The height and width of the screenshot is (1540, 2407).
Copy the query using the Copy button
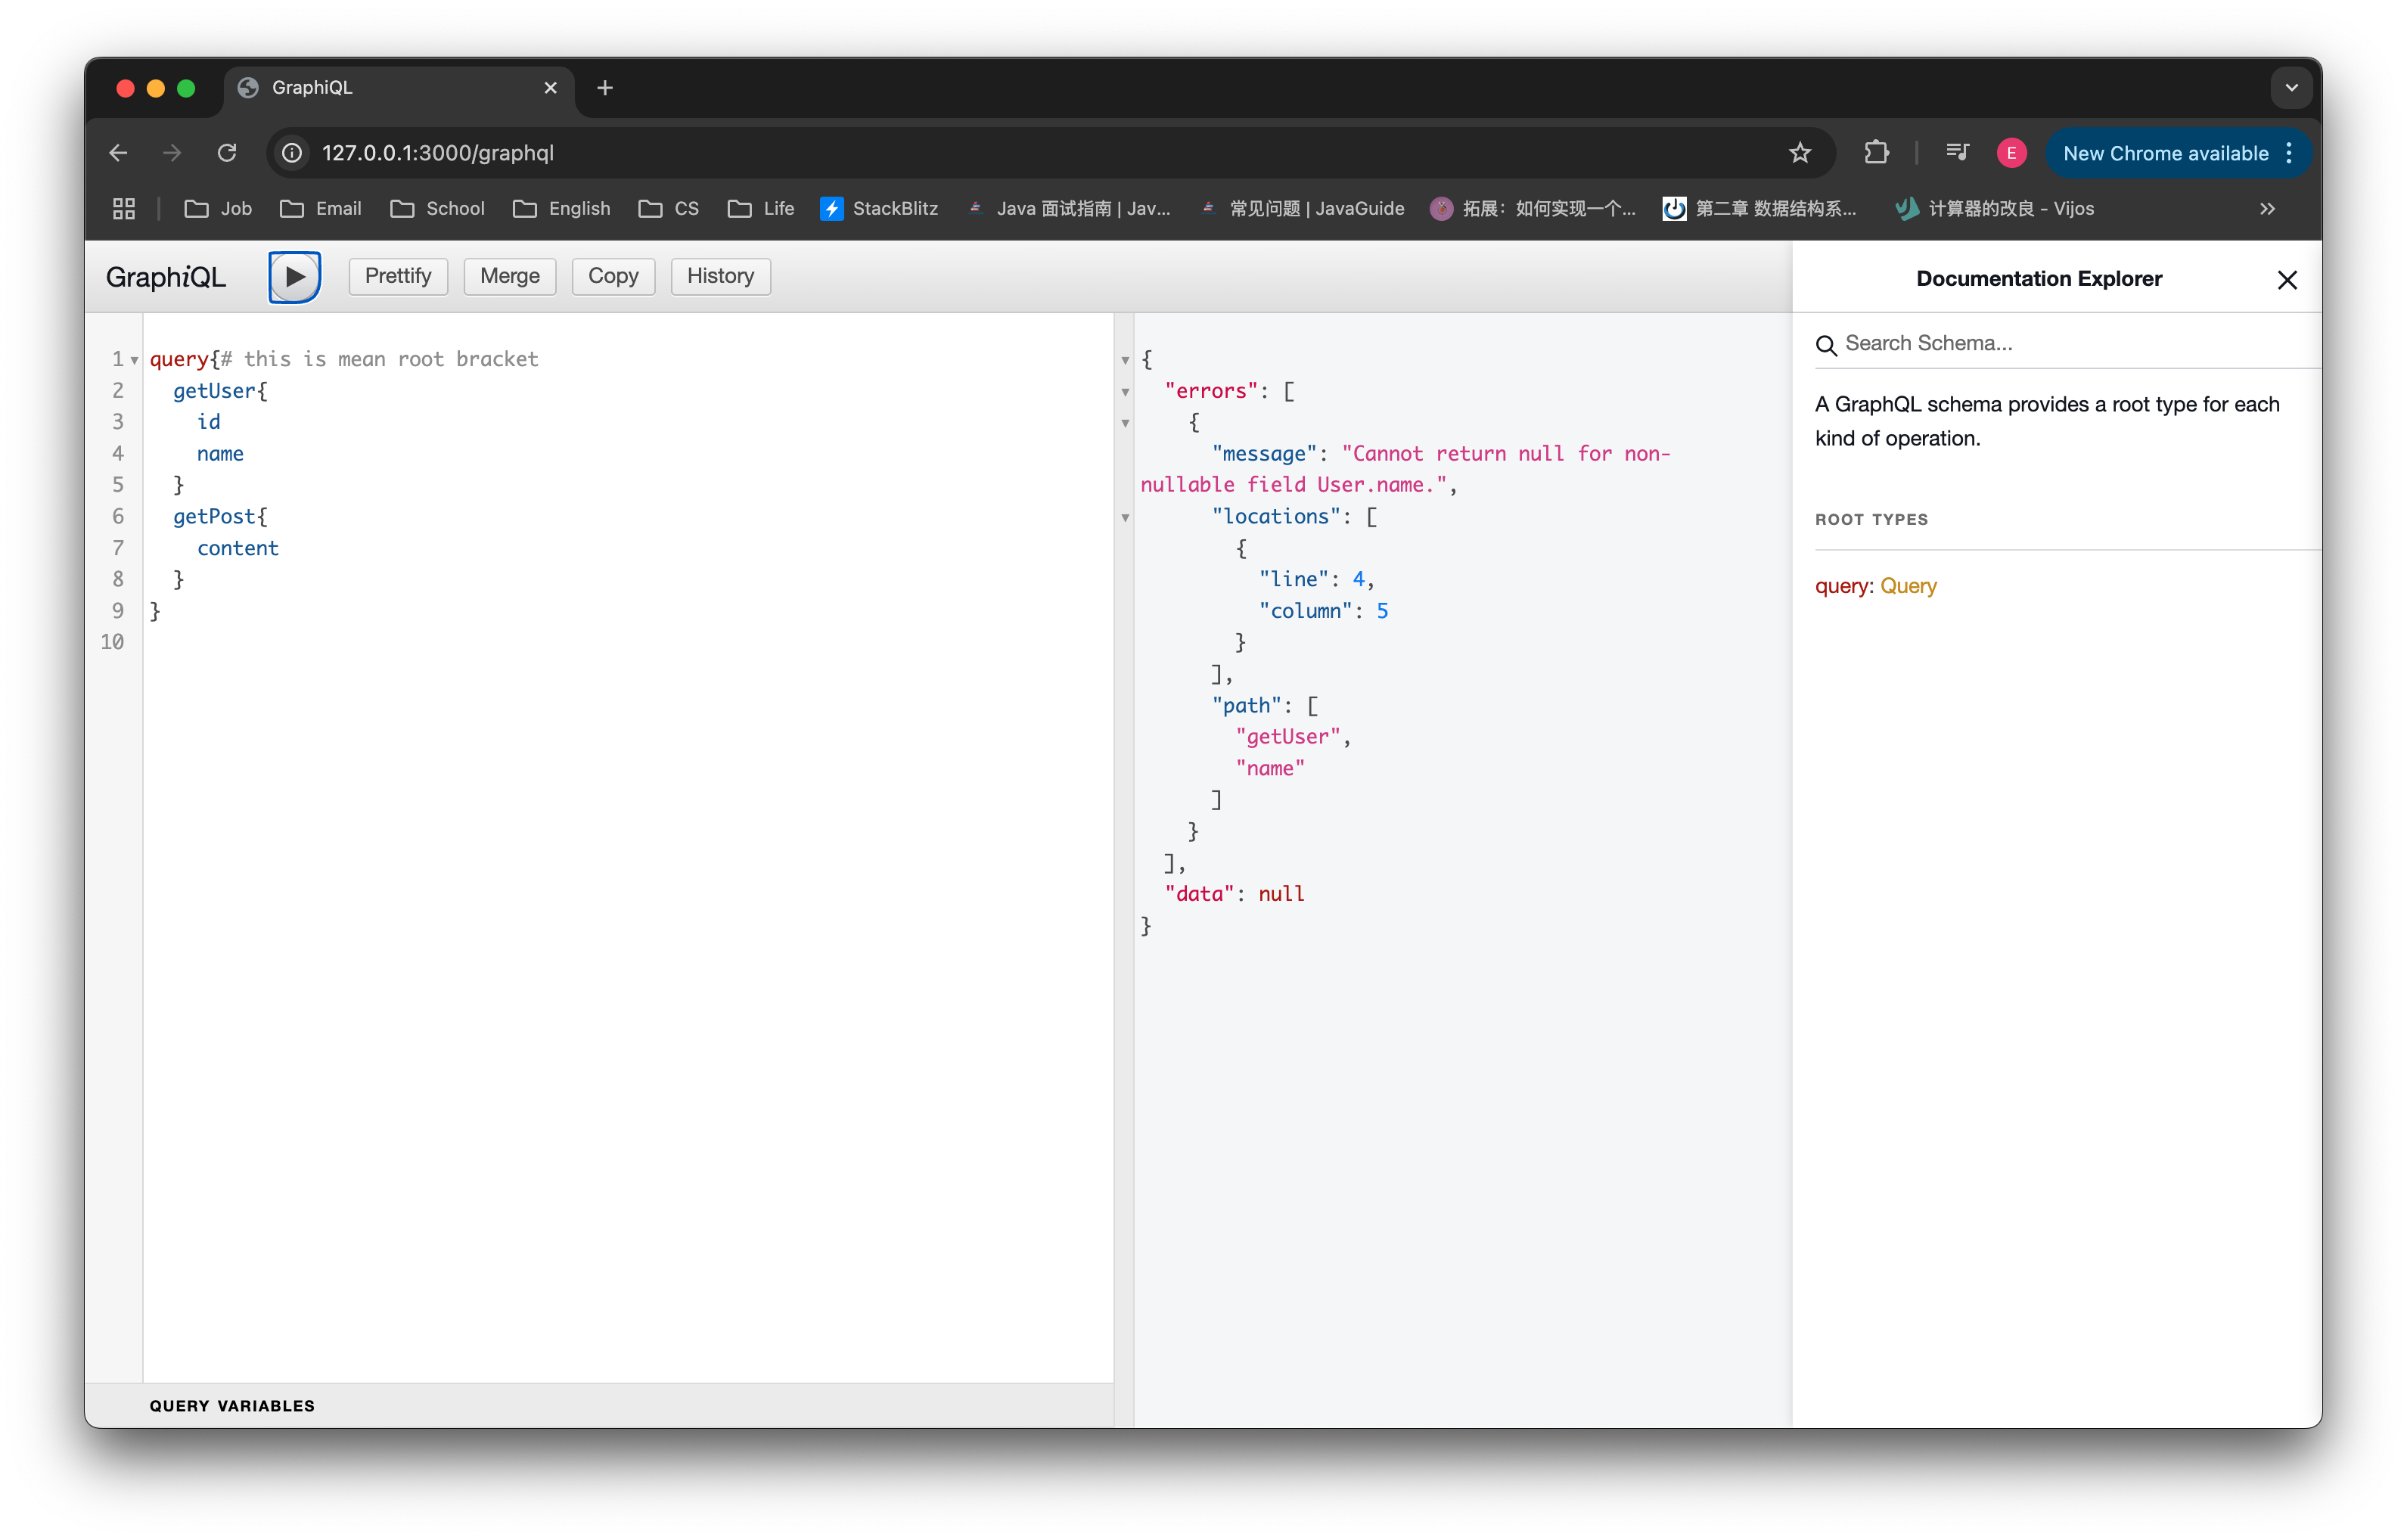coord(612,276)
